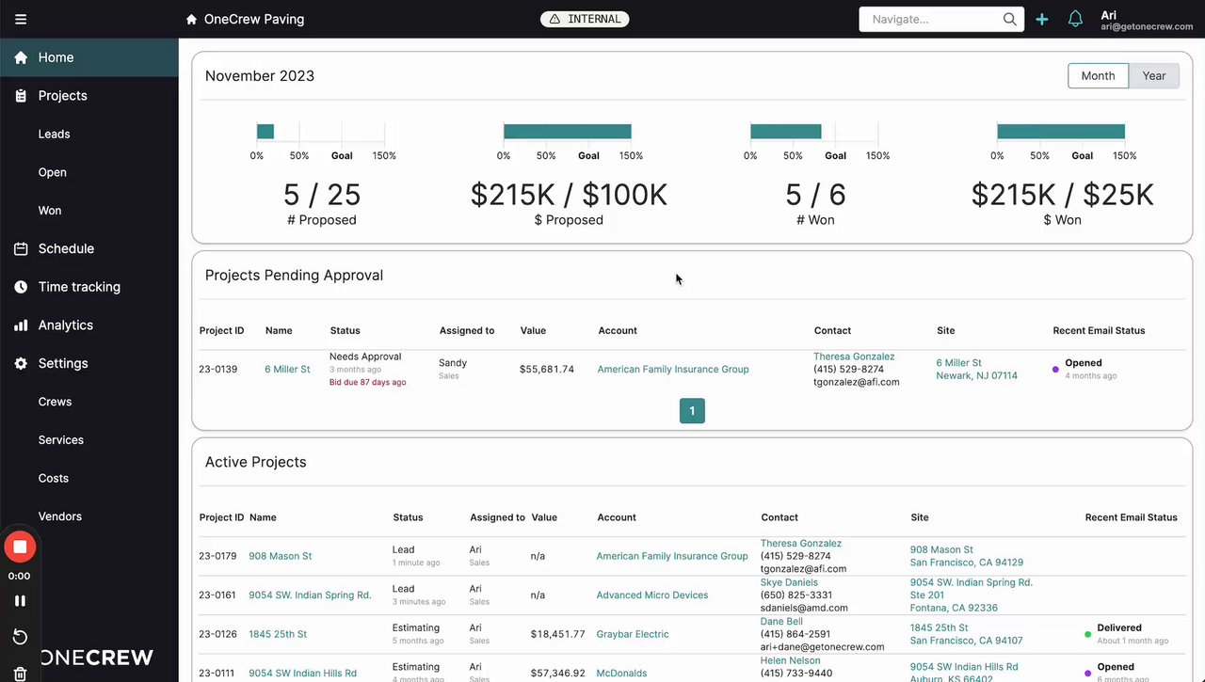Screen dimensions: 1205x682
Task: Go to Leads in sidebar
Action: coord(55,134)
